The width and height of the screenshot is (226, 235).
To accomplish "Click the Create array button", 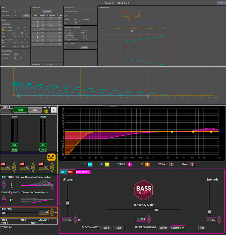I will click(x=26, y=15).
